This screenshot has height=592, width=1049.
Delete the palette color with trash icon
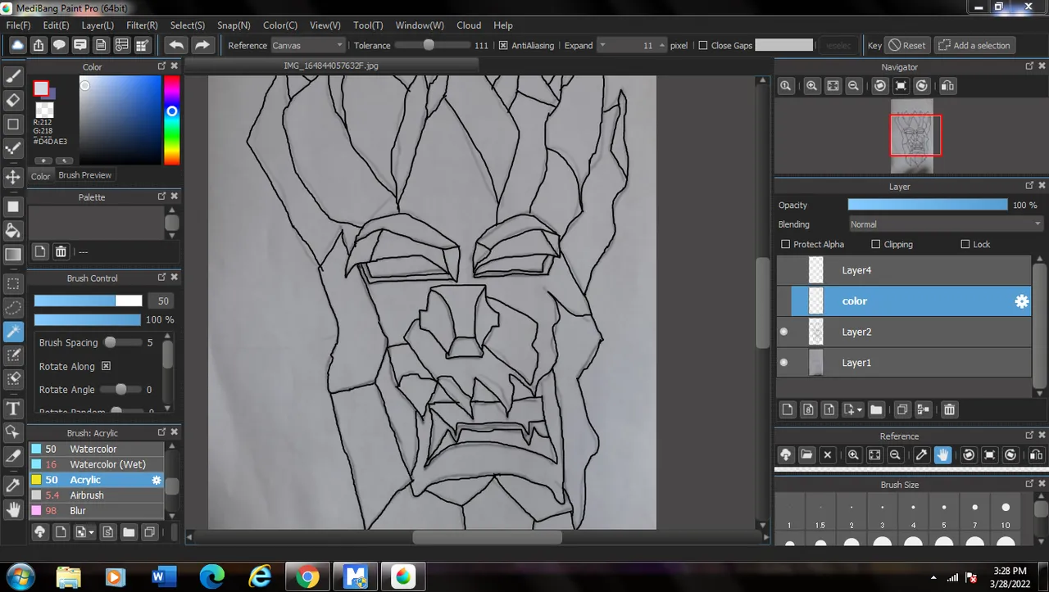[x=61, y=251]
